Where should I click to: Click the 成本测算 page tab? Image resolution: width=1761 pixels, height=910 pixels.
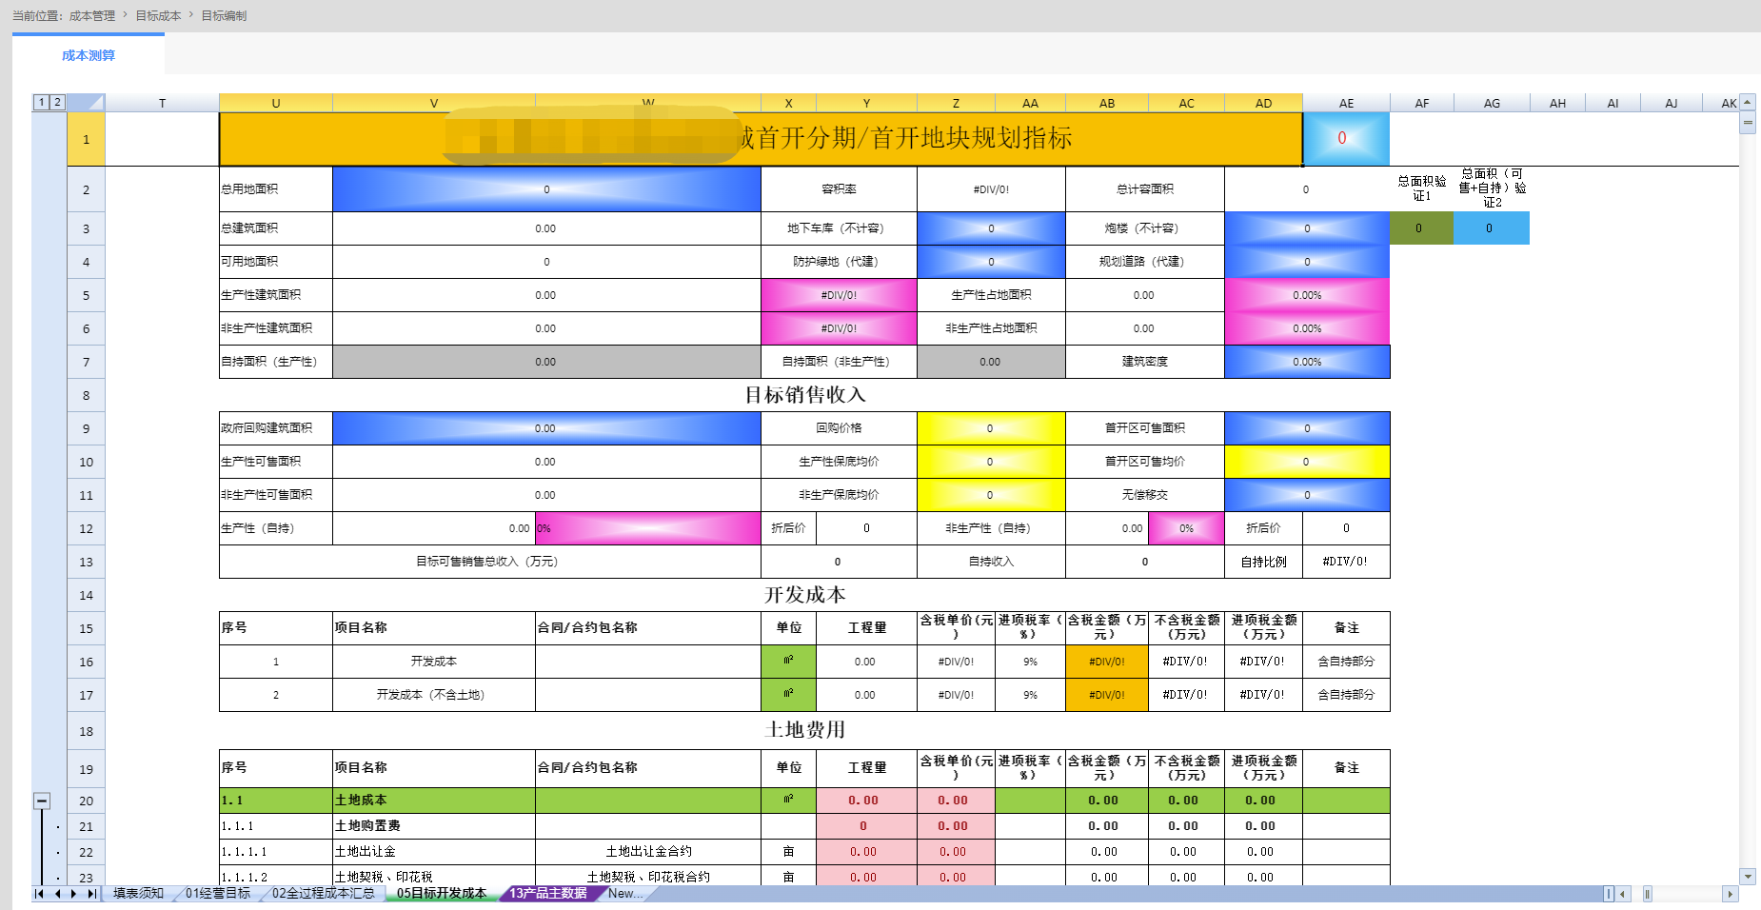89,55
